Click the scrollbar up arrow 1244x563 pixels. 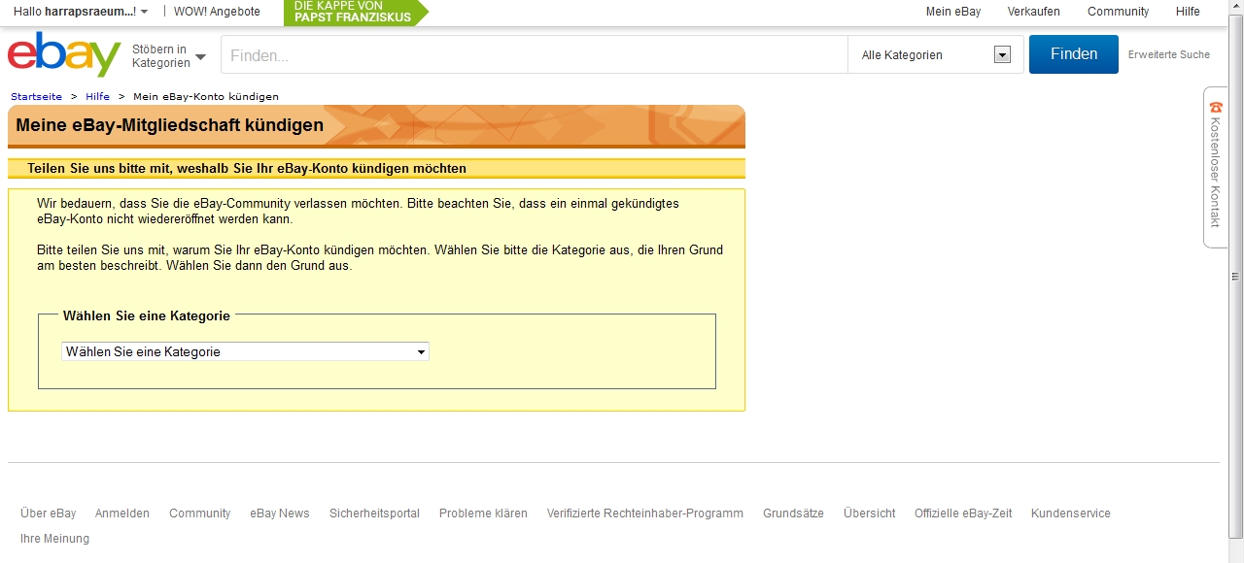click(1236, 8)
